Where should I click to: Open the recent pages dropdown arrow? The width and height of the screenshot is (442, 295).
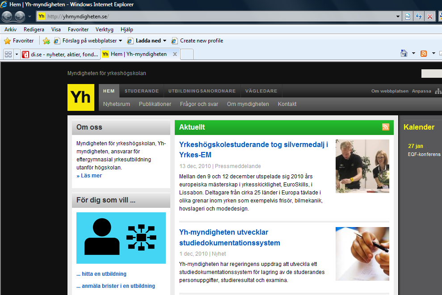tap(29, 17)
